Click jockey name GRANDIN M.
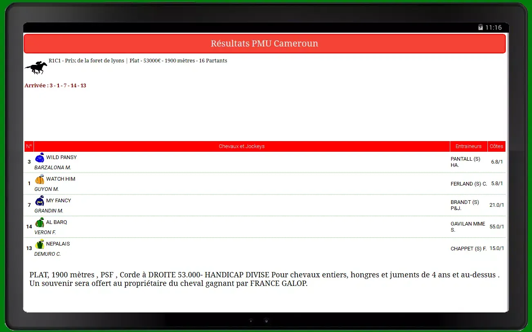Image resolution: width=532 pixels, height=332 pixels. 49,211
